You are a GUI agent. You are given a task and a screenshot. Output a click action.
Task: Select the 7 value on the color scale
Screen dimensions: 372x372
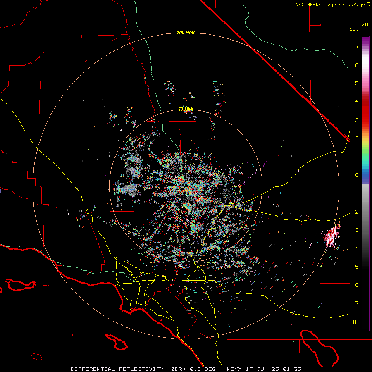[356, 46]
